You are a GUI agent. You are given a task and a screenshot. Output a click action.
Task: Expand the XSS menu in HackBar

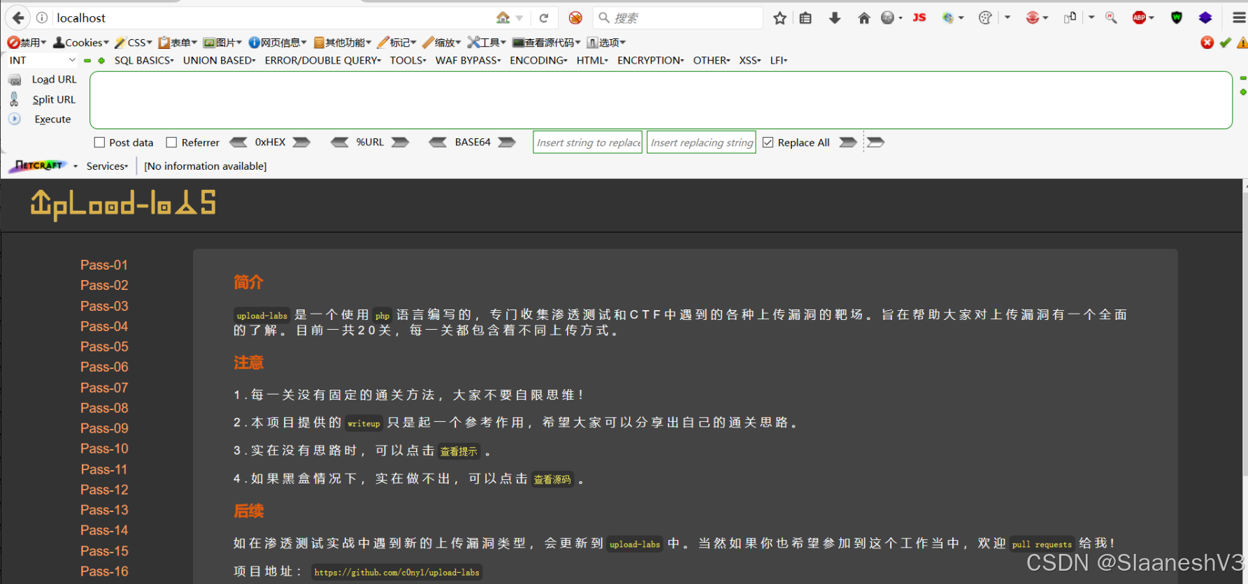tap(750, 61)
